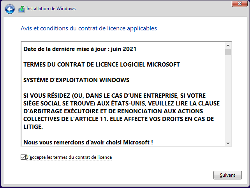Click the "Date de la dernière mise à jour" line
The width and height of the screenshot is (250, 188).
pyautogui.click(x=80, y=49)
